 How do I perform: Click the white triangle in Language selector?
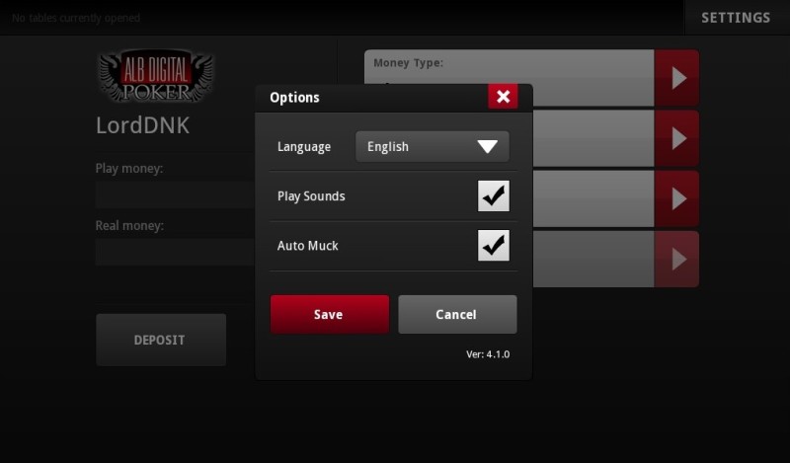click(488, 147)
